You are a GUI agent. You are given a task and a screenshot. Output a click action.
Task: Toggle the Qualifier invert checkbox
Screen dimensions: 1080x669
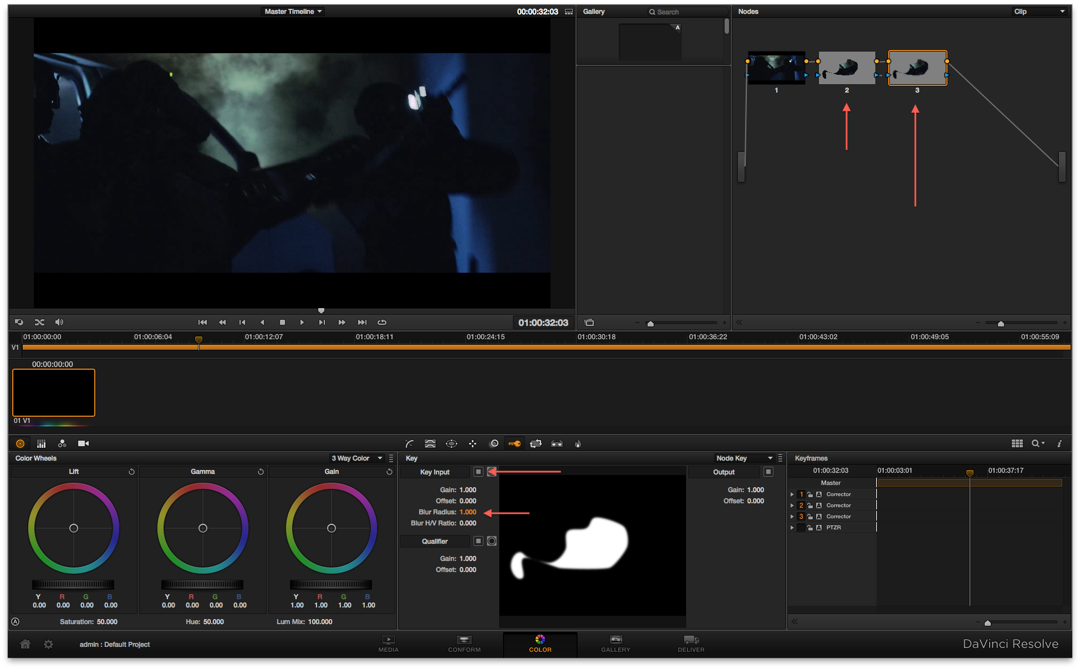pyautogui.click(x=478, y=541)
